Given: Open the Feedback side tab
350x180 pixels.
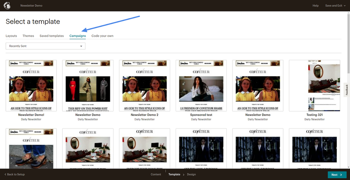Looking at the screenshot, I should point(346,90).
